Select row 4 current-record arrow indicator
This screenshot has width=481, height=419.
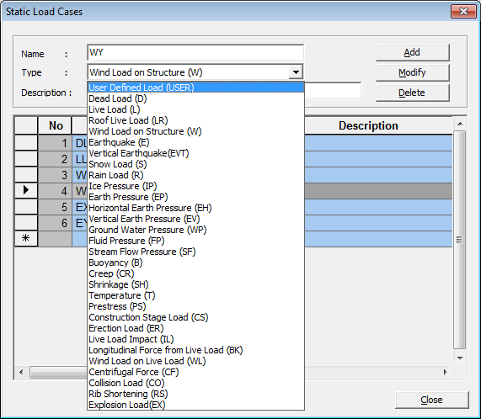click(x=26, y=190)
